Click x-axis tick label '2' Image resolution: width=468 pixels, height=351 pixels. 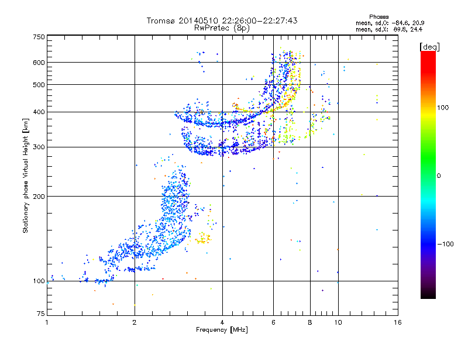135,322
